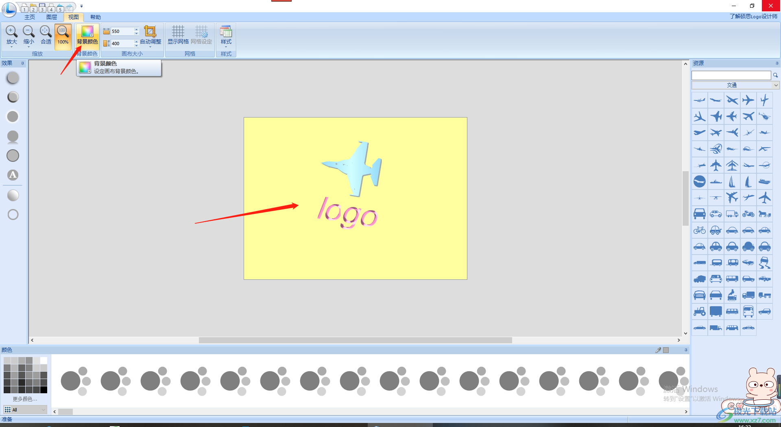Screen dimensions: 781x427
Task: Click the 更多颜色... button
Action: click(25, 399)
